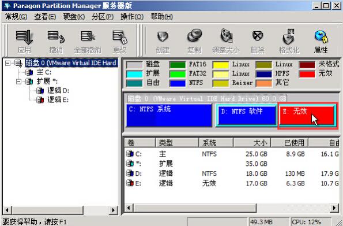Screen dimensions: 343x226
Task: Click the partition icon next to 主 C: in tree
Action: [29, 72]
